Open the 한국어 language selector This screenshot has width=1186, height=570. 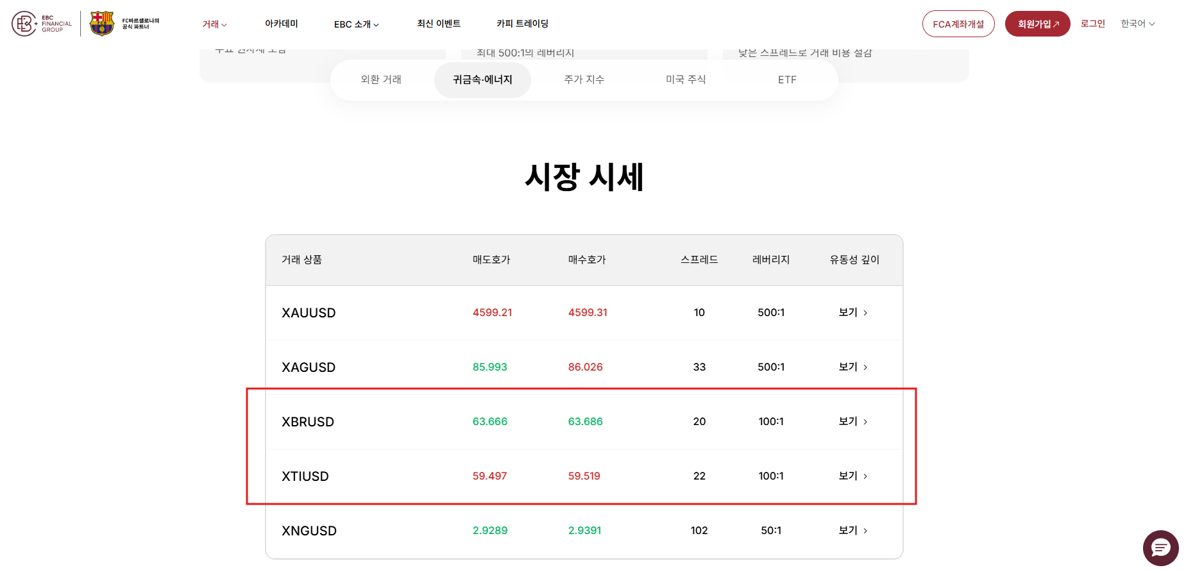pyautogui.click(x=1137, y=24)
